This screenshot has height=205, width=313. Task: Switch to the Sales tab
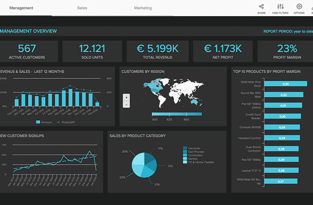[x=82, y=8]
